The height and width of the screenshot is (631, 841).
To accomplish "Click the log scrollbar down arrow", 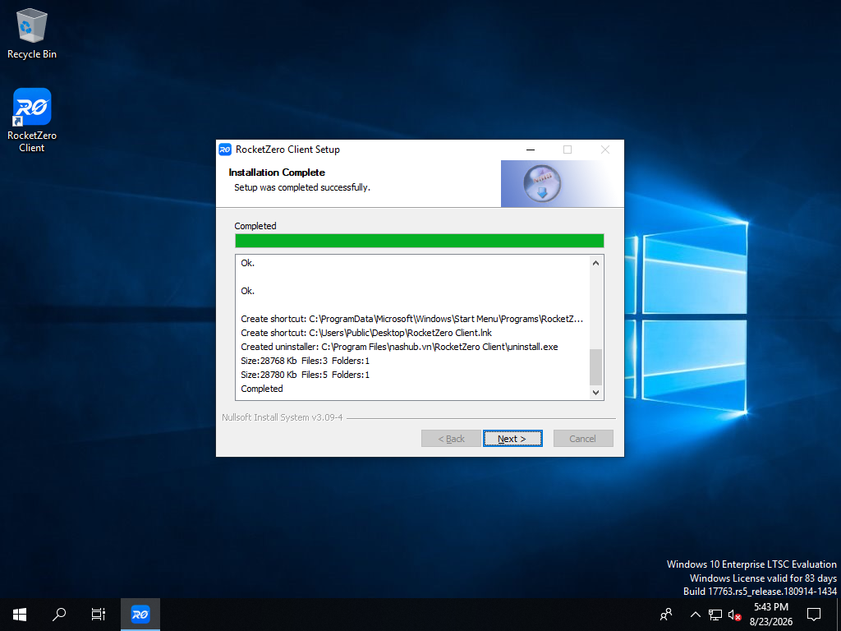I will (596, 392).
